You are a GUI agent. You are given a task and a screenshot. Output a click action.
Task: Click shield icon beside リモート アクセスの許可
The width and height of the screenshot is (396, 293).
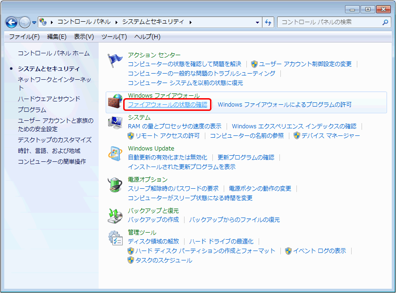(131, 136)
